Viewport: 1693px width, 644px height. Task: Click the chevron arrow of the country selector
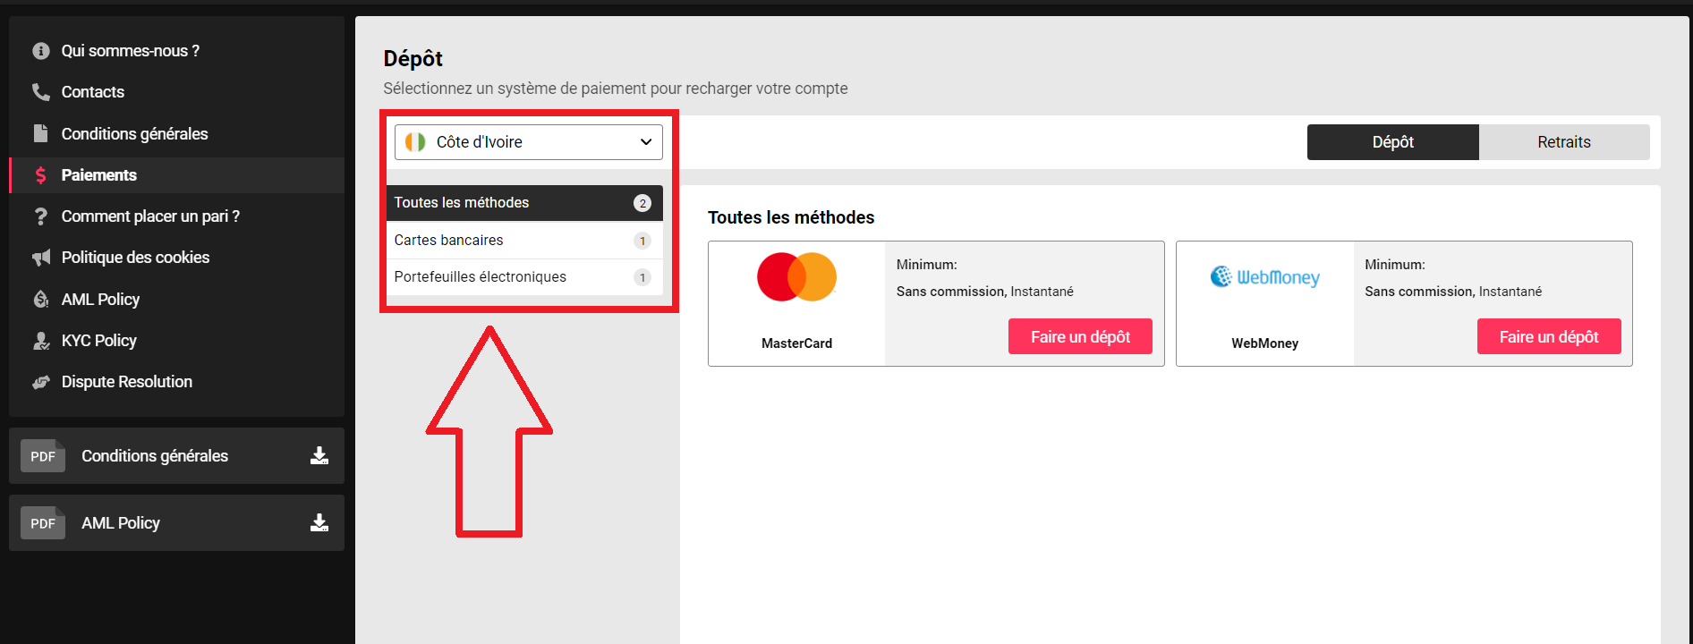click(x=646, y=142)
